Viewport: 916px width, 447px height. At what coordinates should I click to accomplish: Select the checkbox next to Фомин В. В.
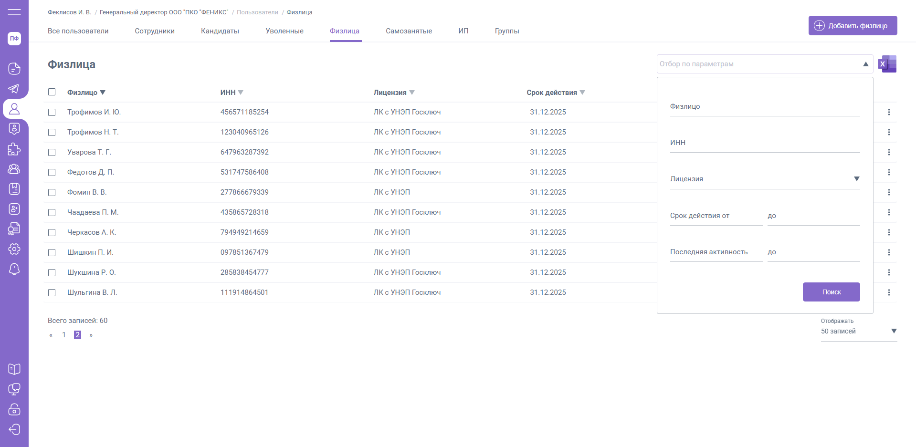click(x=52, y=192)
